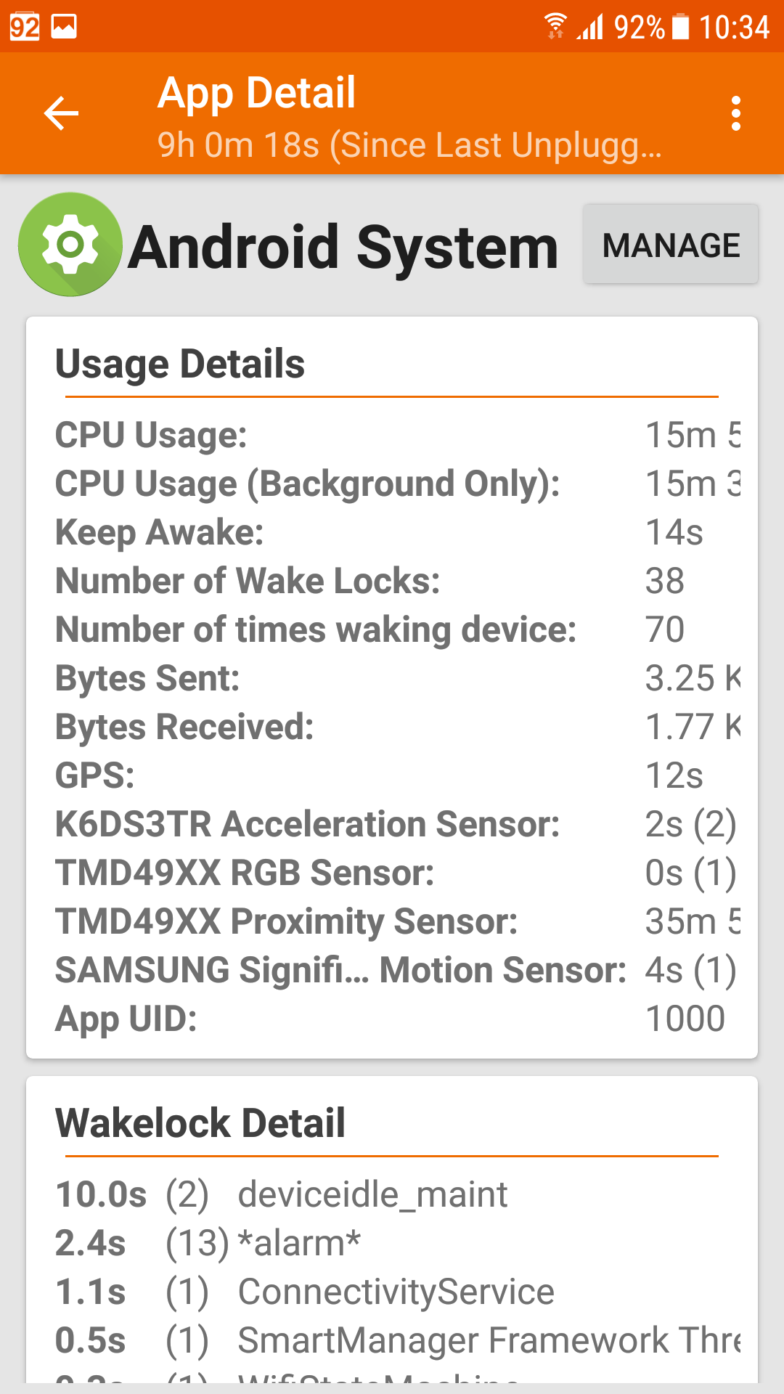Screen dimensions: 784x1394
Task: Tap the battery level 92 notification icon
Action: coord(25,27)
